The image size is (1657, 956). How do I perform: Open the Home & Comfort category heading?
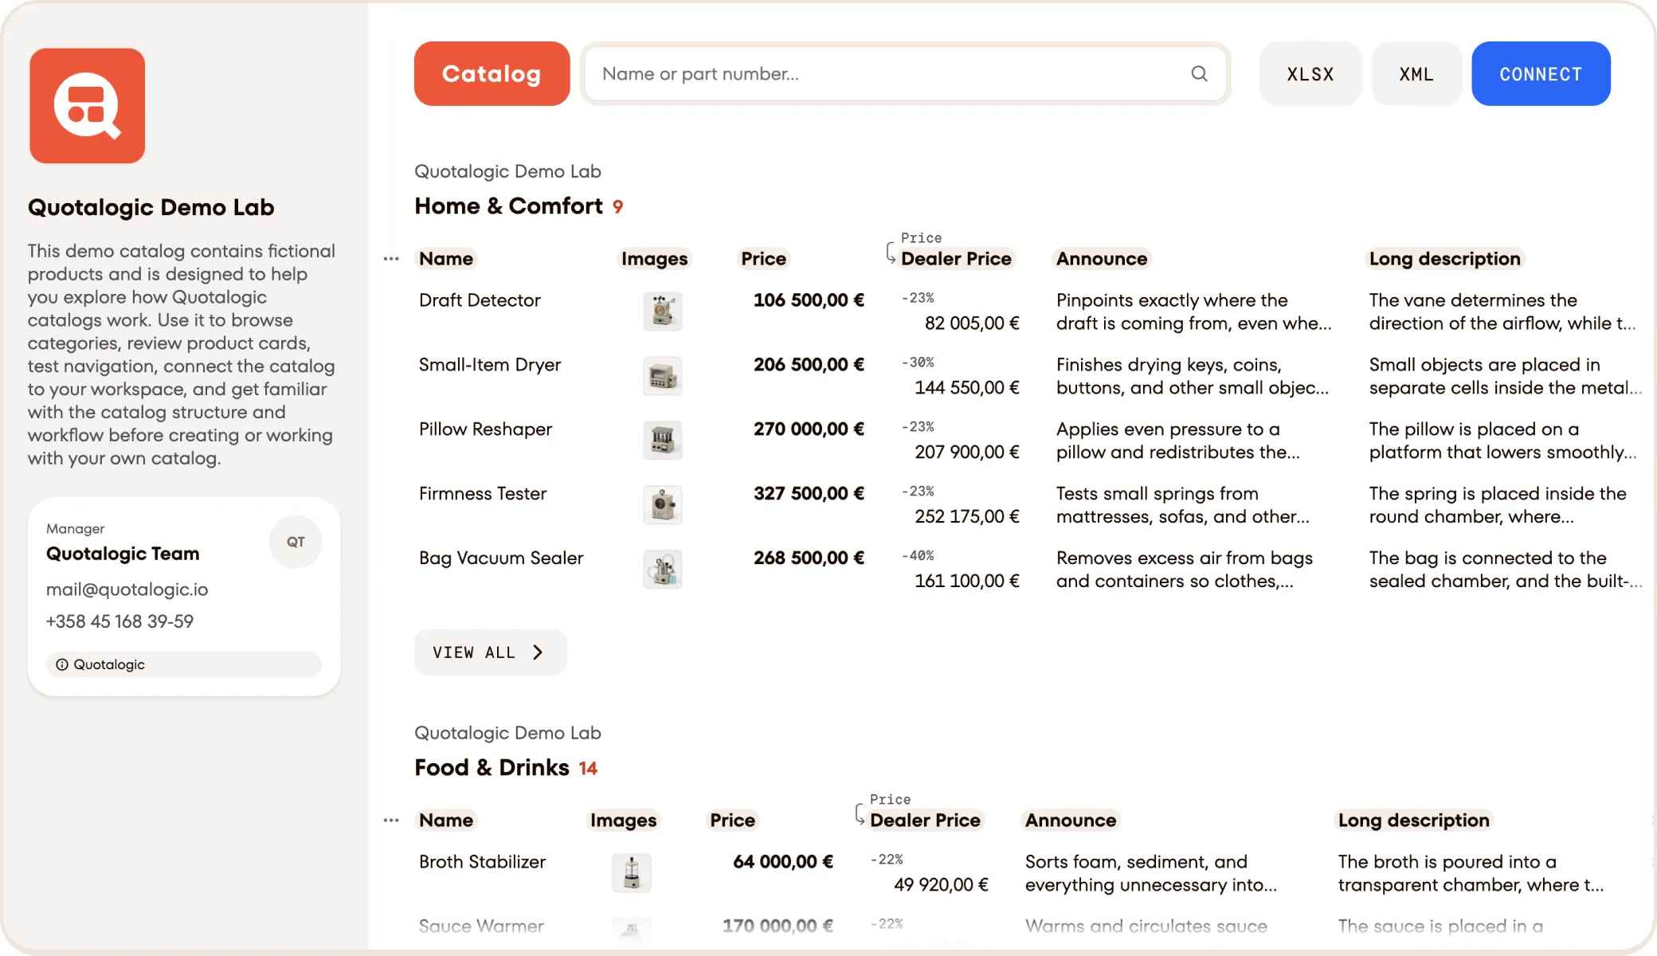click(x=508, y=206)
